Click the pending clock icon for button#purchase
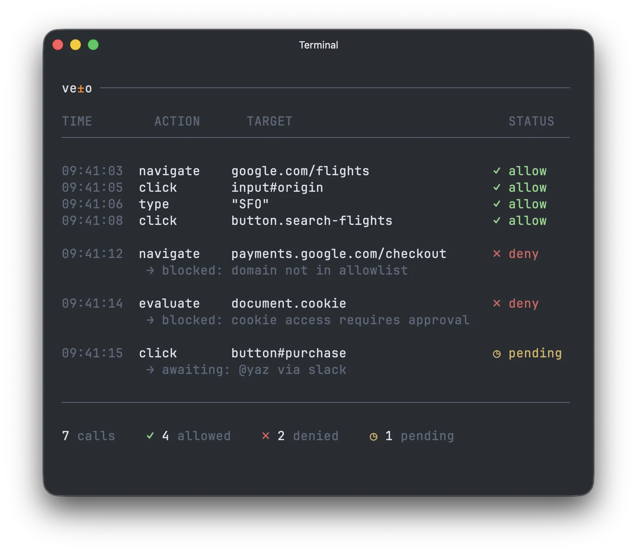Image resolution: width=637 pixels, height=553 pixels. tap(497, 353)
